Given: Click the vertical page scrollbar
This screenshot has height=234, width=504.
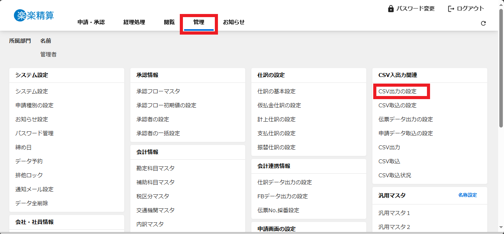Looking at the screenshot, I should coord(501,68).
